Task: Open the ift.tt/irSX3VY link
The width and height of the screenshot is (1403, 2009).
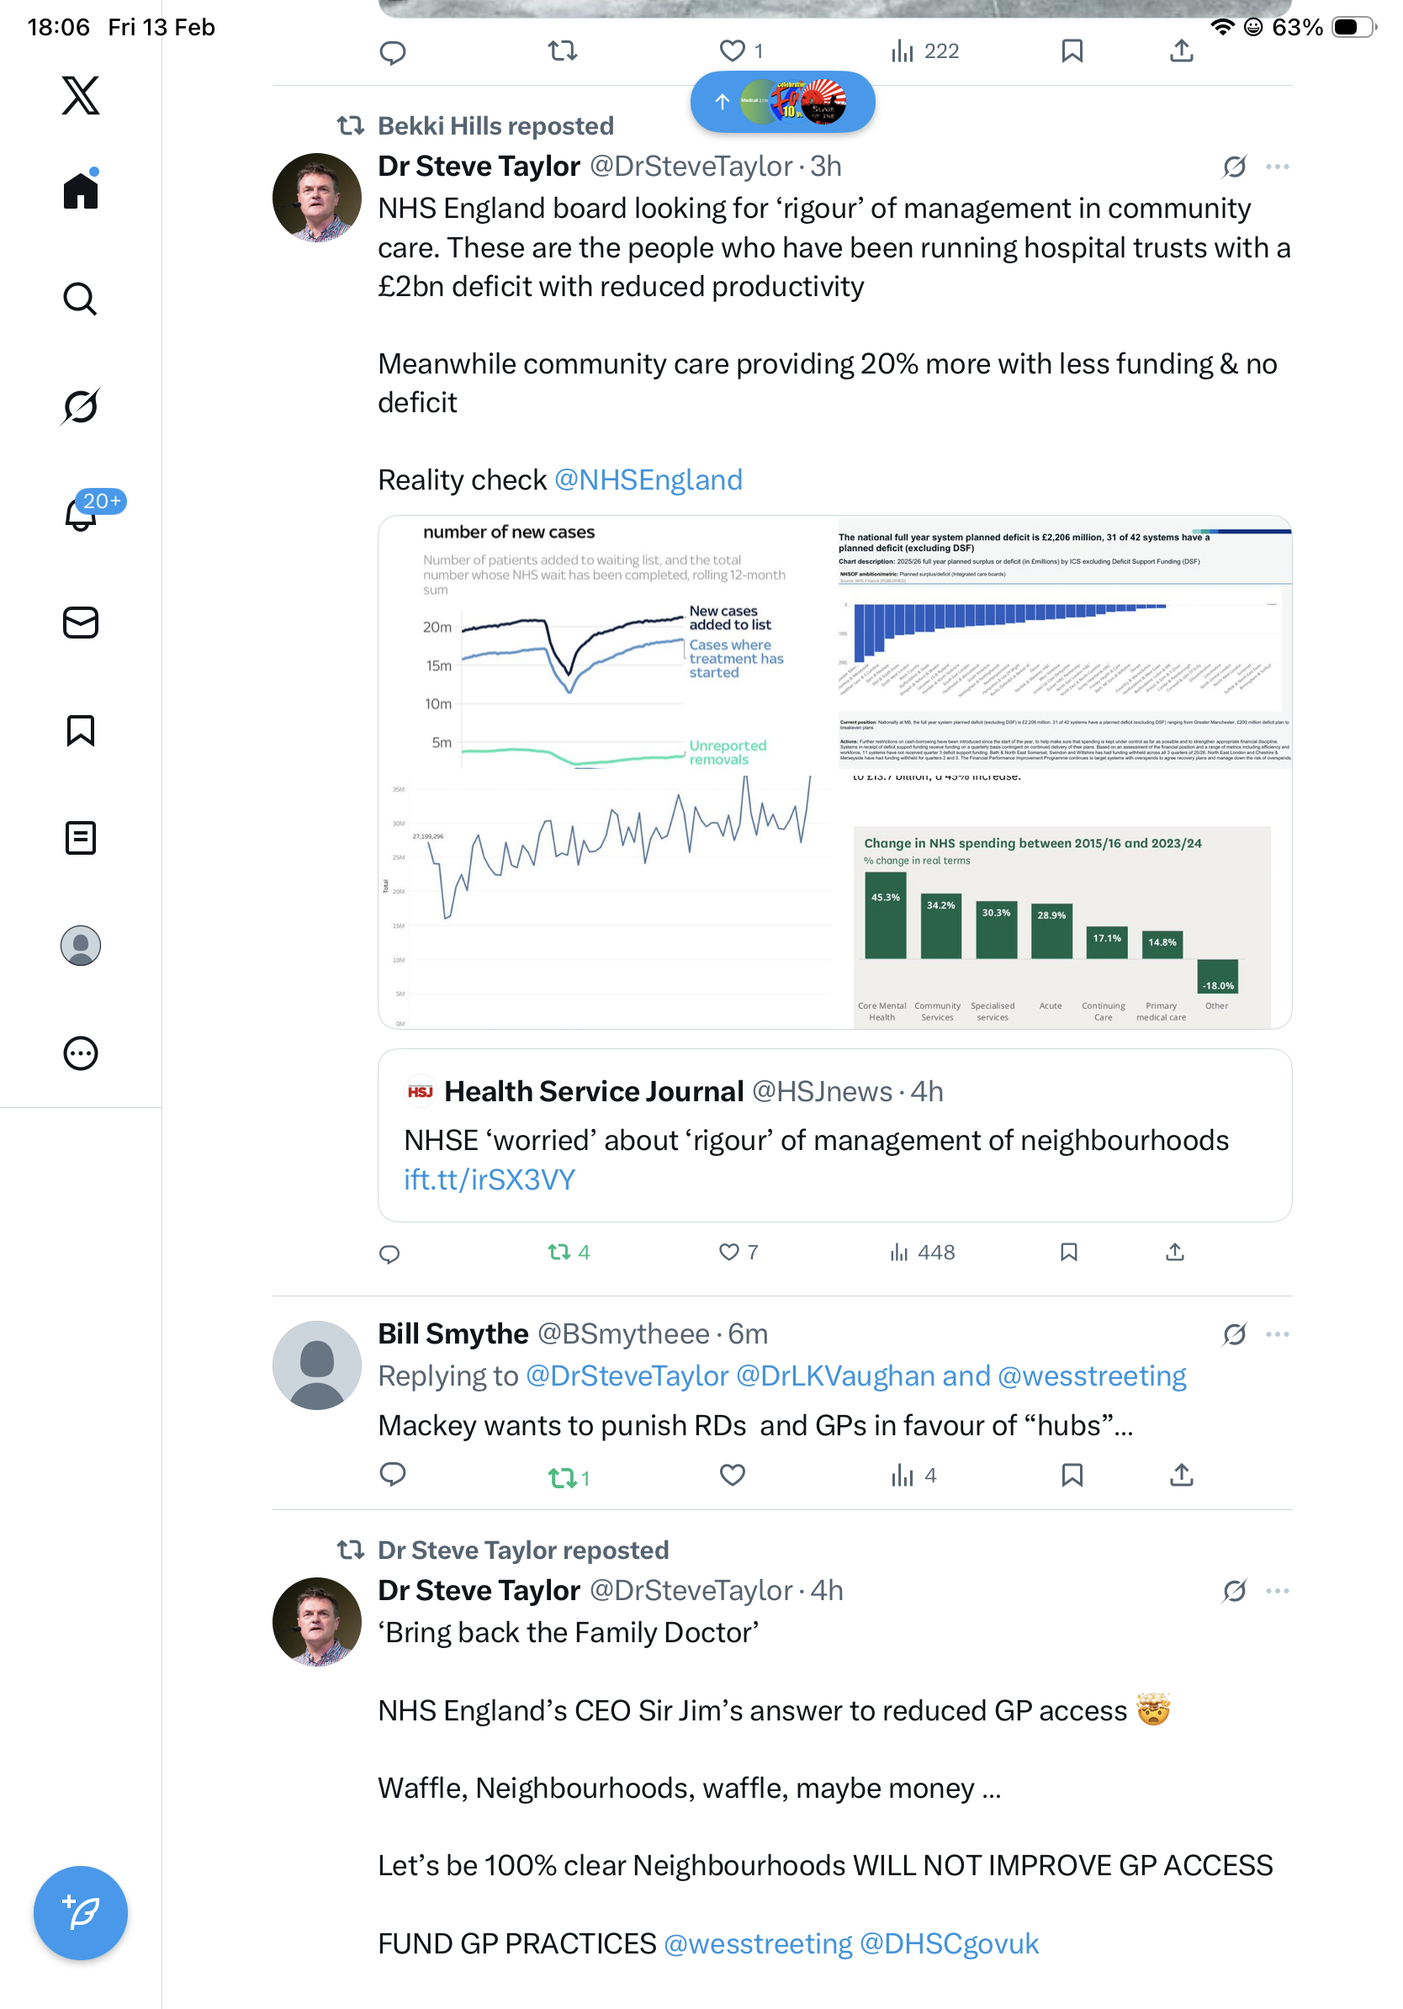Action: pos(489,1179)
